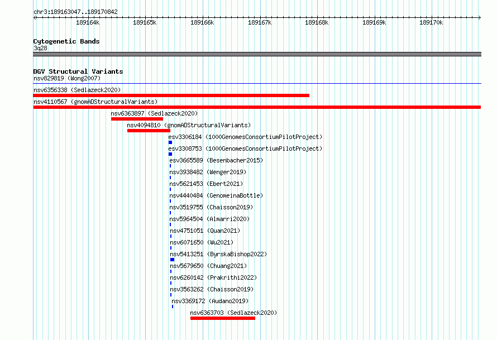Open the nsv4094810 (gnomADStructuralVariants) variant
The height and width of the screenshot is (340, 497).
tap(189, 125)
